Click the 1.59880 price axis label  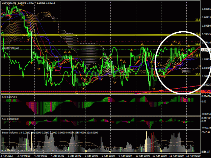pos(206,26)
